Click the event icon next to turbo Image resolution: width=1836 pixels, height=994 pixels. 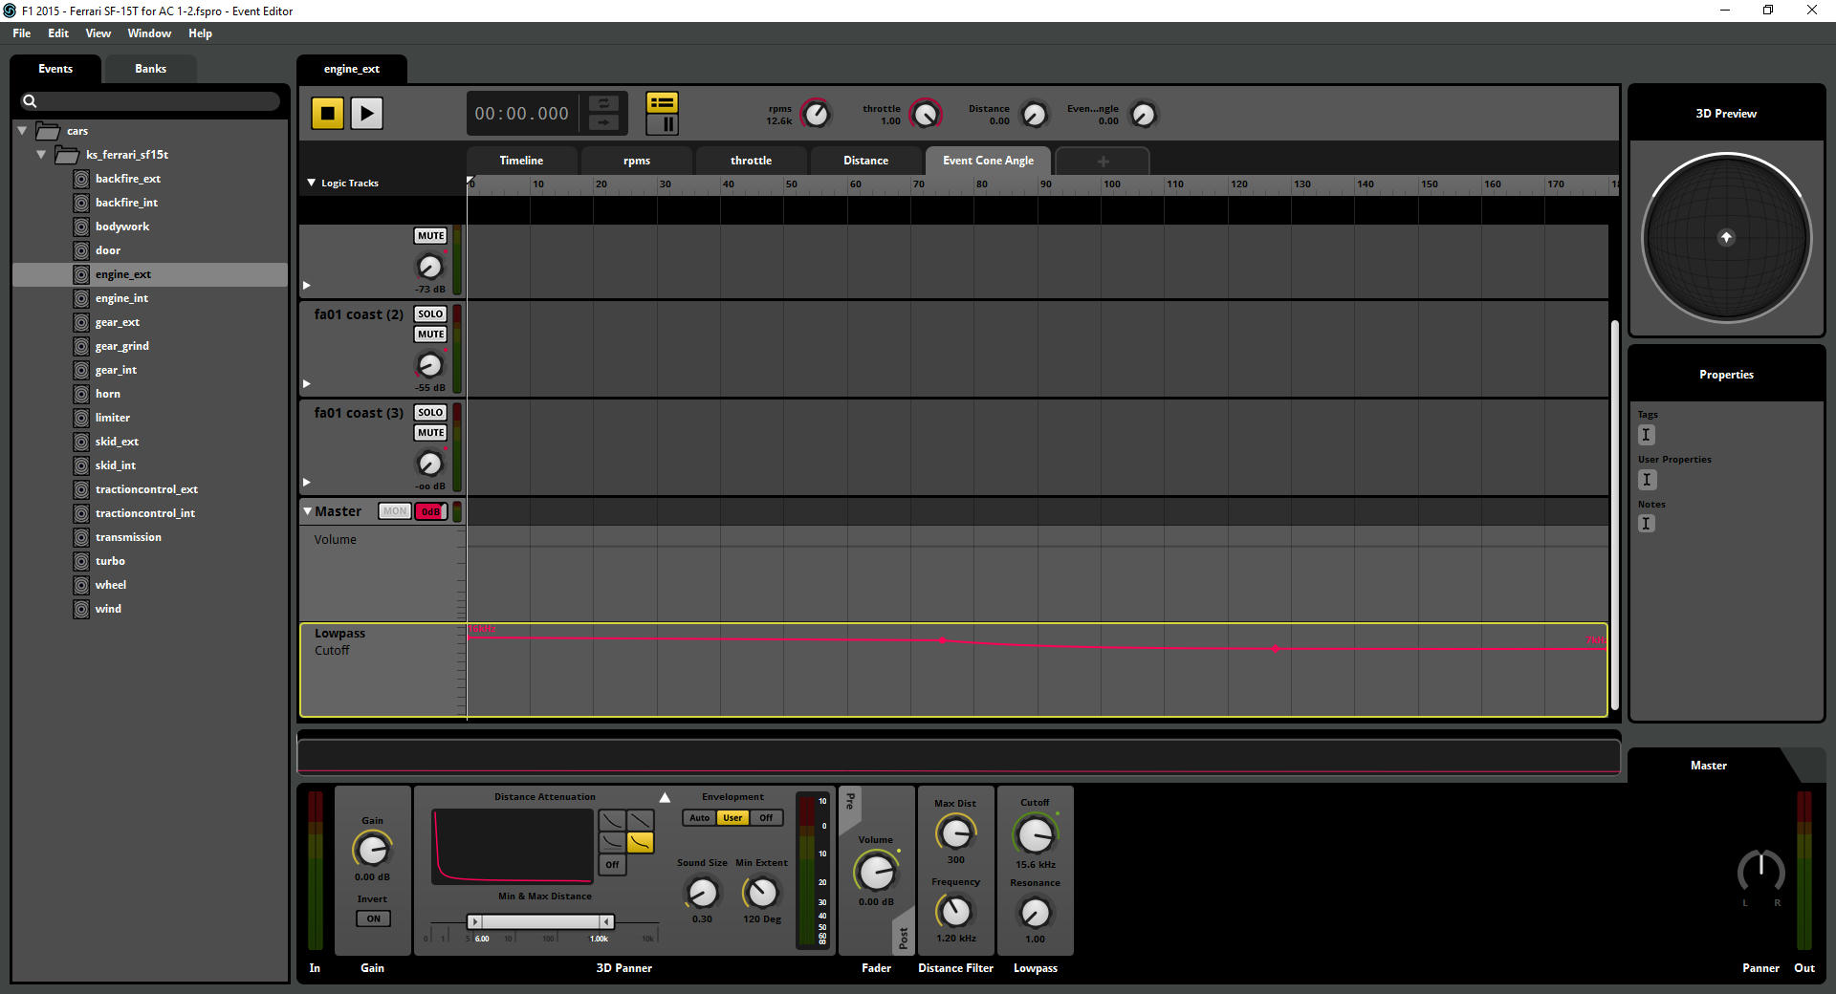81,561
